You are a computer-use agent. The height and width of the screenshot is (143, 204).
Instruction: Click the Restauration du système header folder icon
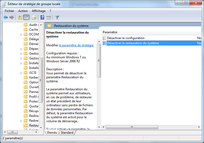click(49, 26)
